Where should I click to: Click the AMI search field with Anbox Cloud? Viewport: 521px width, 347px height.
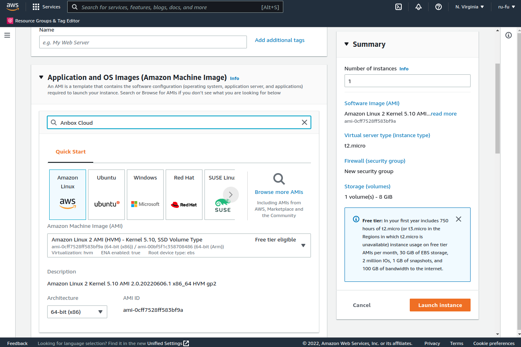(179, 122)
